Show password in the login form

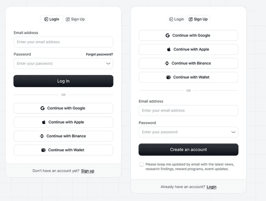(108, 63)
